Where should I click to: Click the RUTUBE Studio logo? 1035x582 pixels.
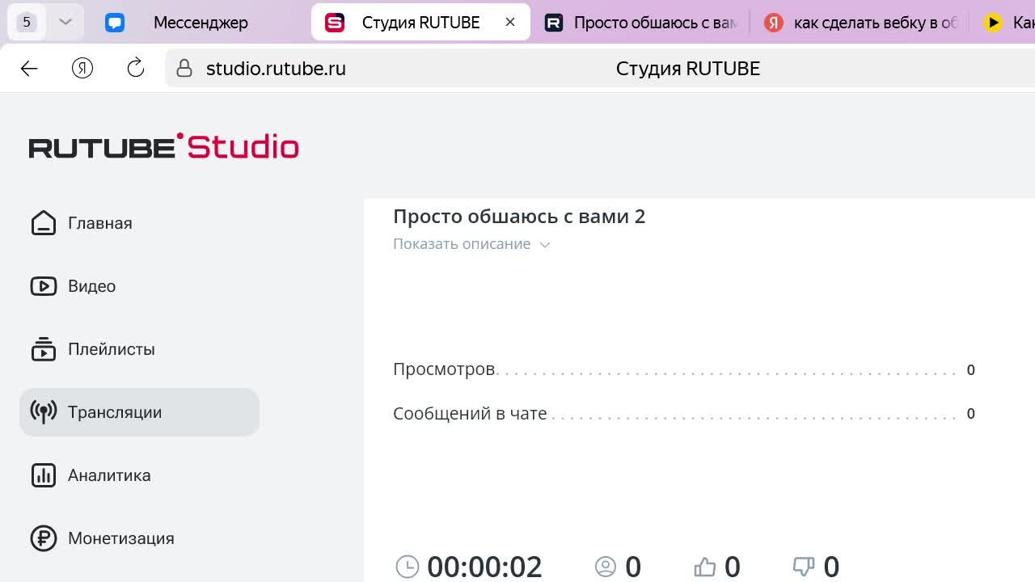(164, 146)
